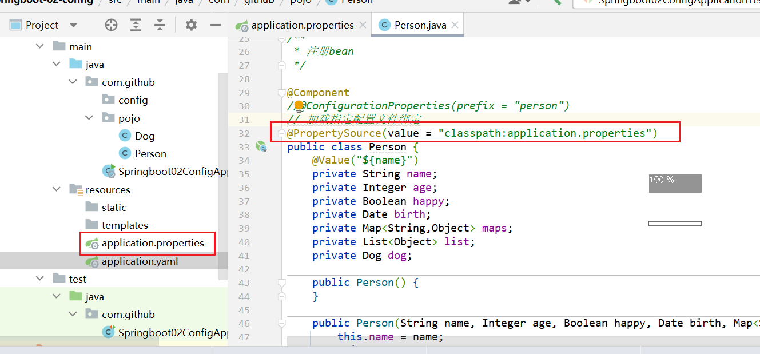The width and height of the screenshot is (760, 354).
Task: Toggle code fold at @Component line 29
Action: [x=281, y=93]
